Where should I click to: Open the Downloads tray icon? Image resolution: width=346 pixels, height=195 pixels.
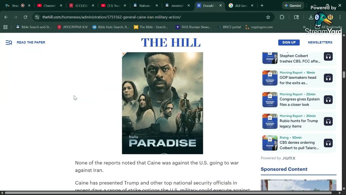coord(311,17)
